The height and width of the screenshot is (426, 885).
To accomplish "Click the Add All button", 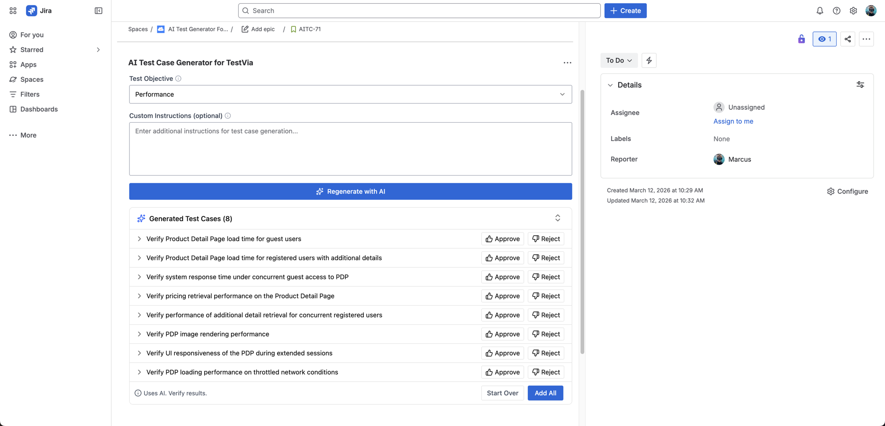I will 545,393.
